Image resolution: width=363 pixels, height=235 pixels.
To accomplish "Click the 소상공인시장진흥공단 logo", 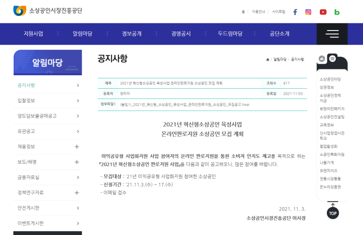I will (48, 11).
